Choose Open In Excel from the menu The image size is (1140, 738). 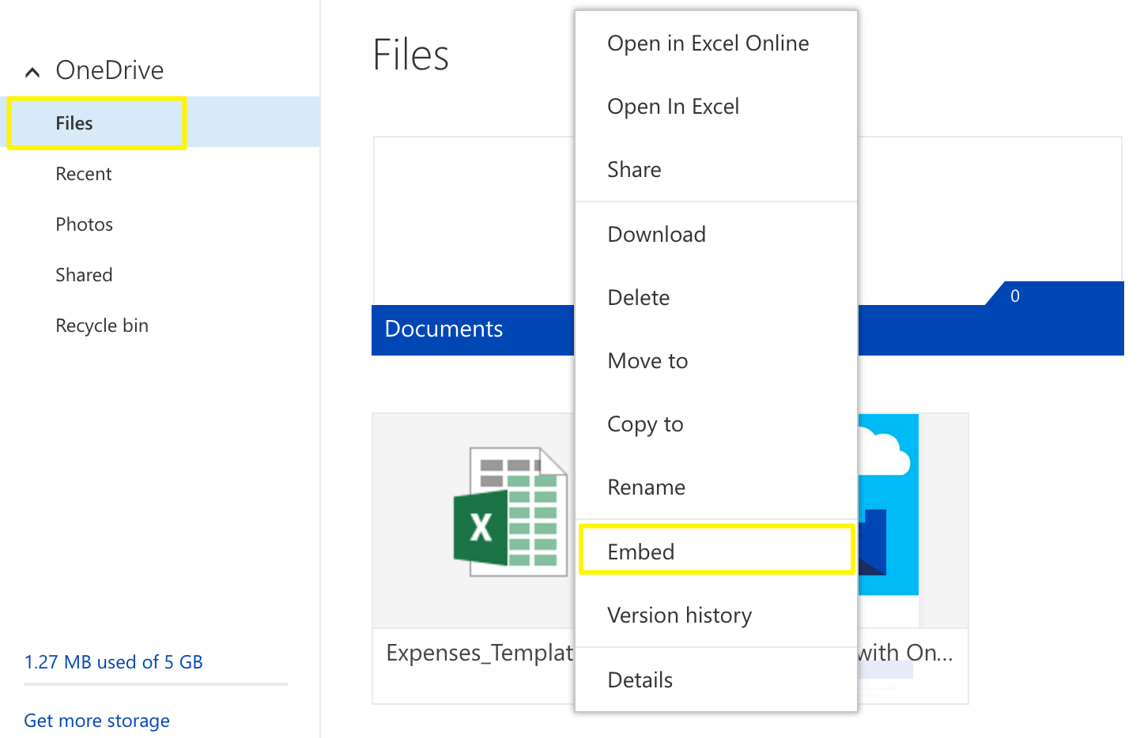673,107
